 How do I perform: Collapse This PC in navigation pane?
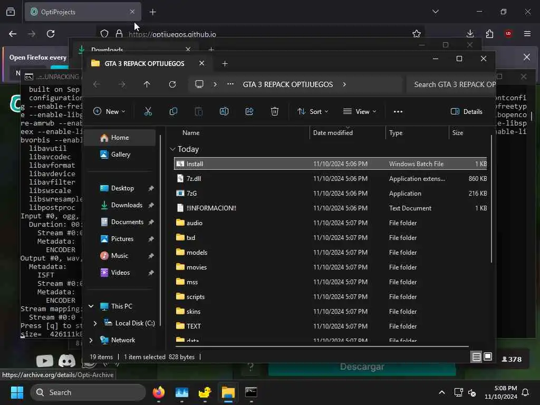click(x=91, y=306)
